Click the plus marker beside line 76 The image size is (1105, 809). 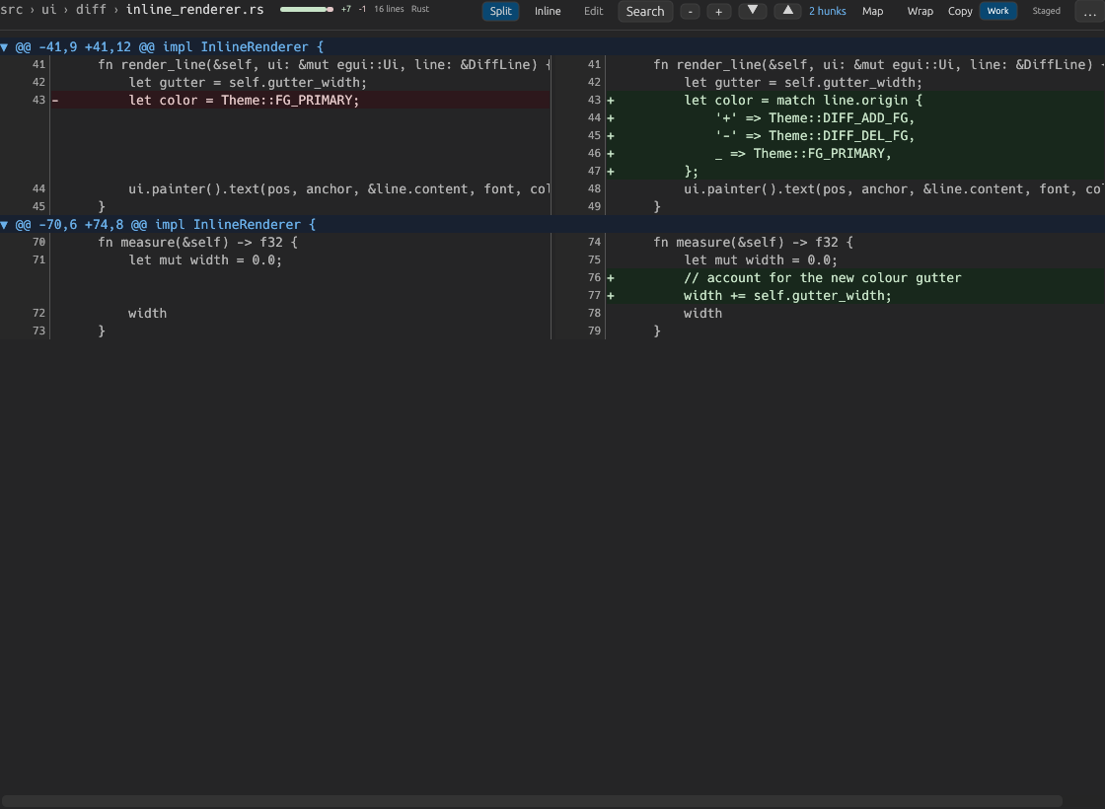tap(611, 277)
